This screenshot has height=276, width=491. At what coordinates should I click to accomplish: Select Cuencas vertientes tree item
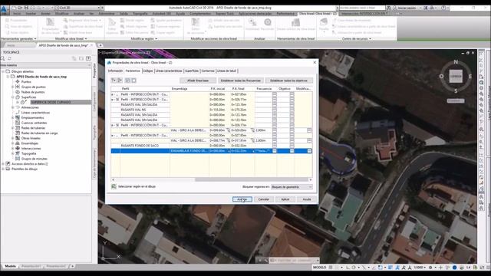pos(34,123)
